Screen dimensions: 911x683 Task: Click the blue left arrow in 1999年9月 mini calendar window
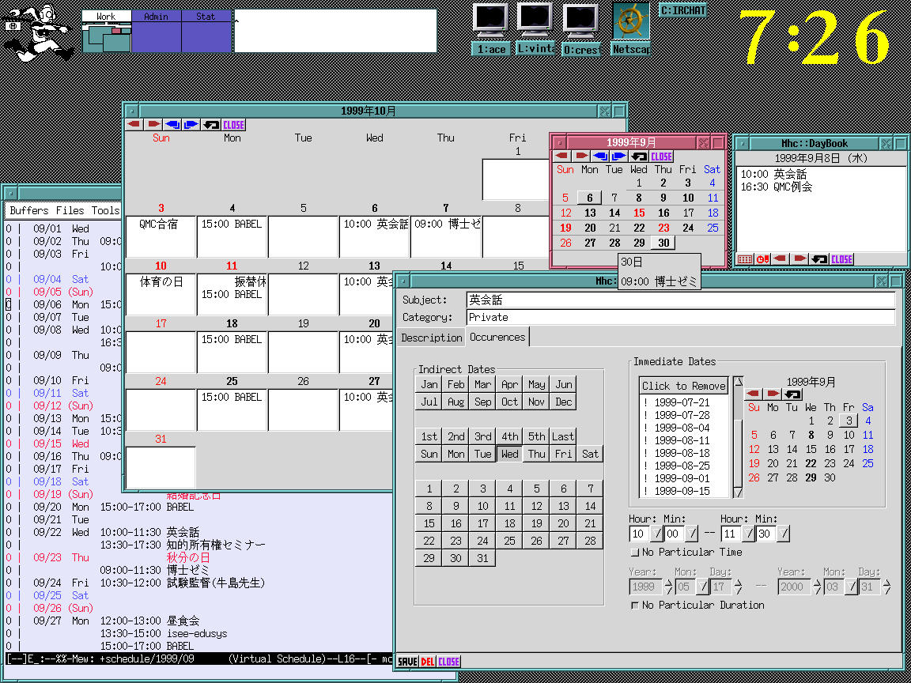point(600,157)
